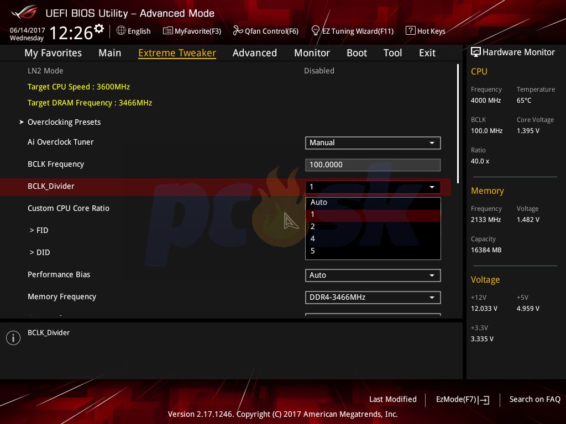
Task: Click memory capacity 16384 MB
Action: pyautogui.click(x=486, y=250)
